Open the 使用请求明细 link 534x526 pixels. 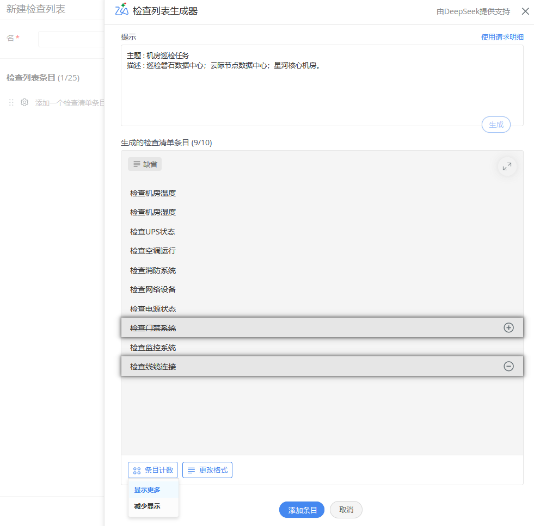502,37
